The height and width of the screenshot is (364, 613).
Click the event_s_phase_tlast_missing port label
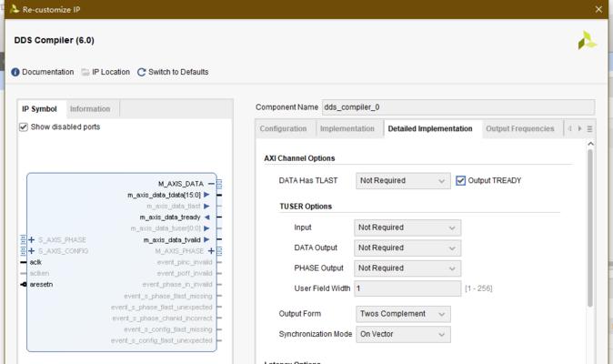[x=168, y=296]
